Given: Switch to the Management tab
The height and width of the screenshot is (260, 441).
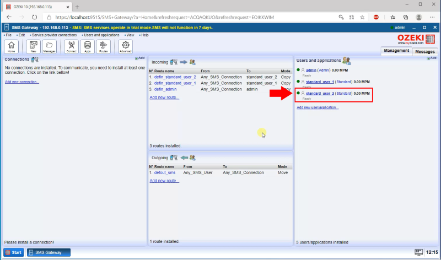Looking at the screenshot, I should [x=396, y=51].
